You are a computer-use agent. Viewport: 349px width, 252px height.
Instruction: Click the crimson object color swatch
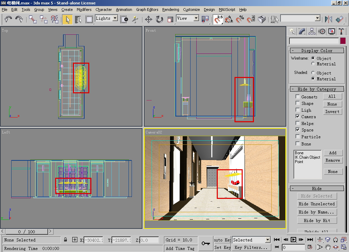(343, 41)
